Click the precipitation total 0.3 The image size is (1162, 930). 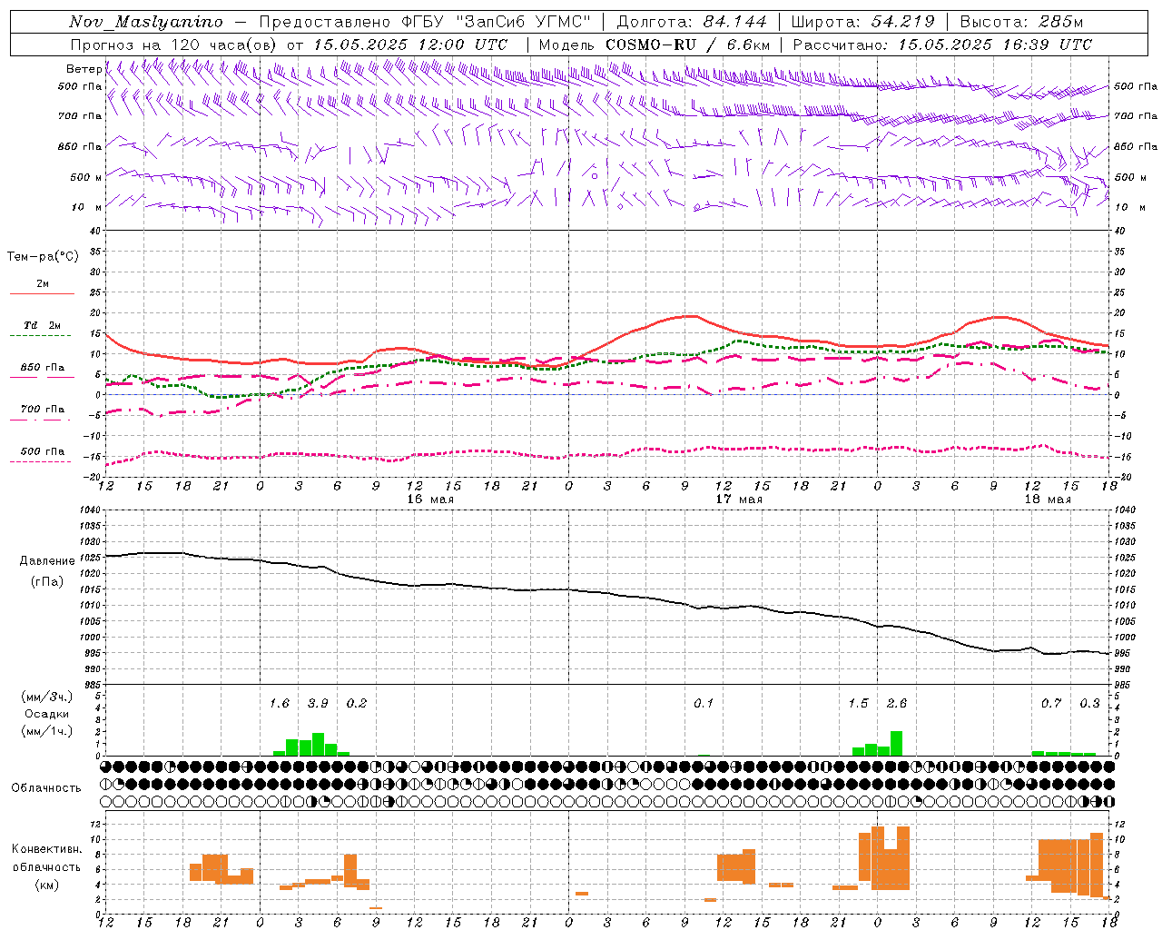tap(1089, 703)
